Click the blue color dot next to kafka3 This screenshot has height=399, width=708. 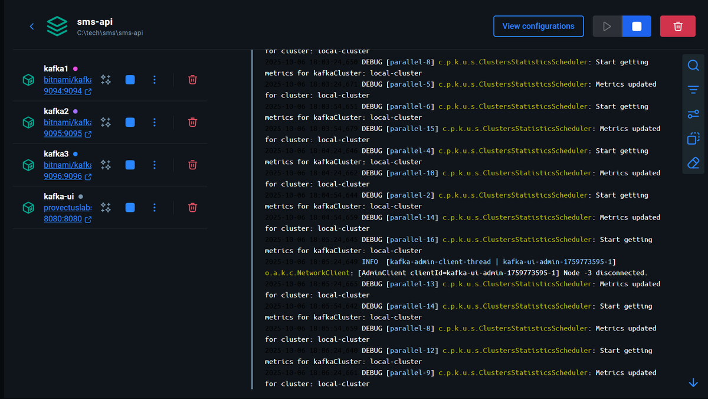[75, 153]
